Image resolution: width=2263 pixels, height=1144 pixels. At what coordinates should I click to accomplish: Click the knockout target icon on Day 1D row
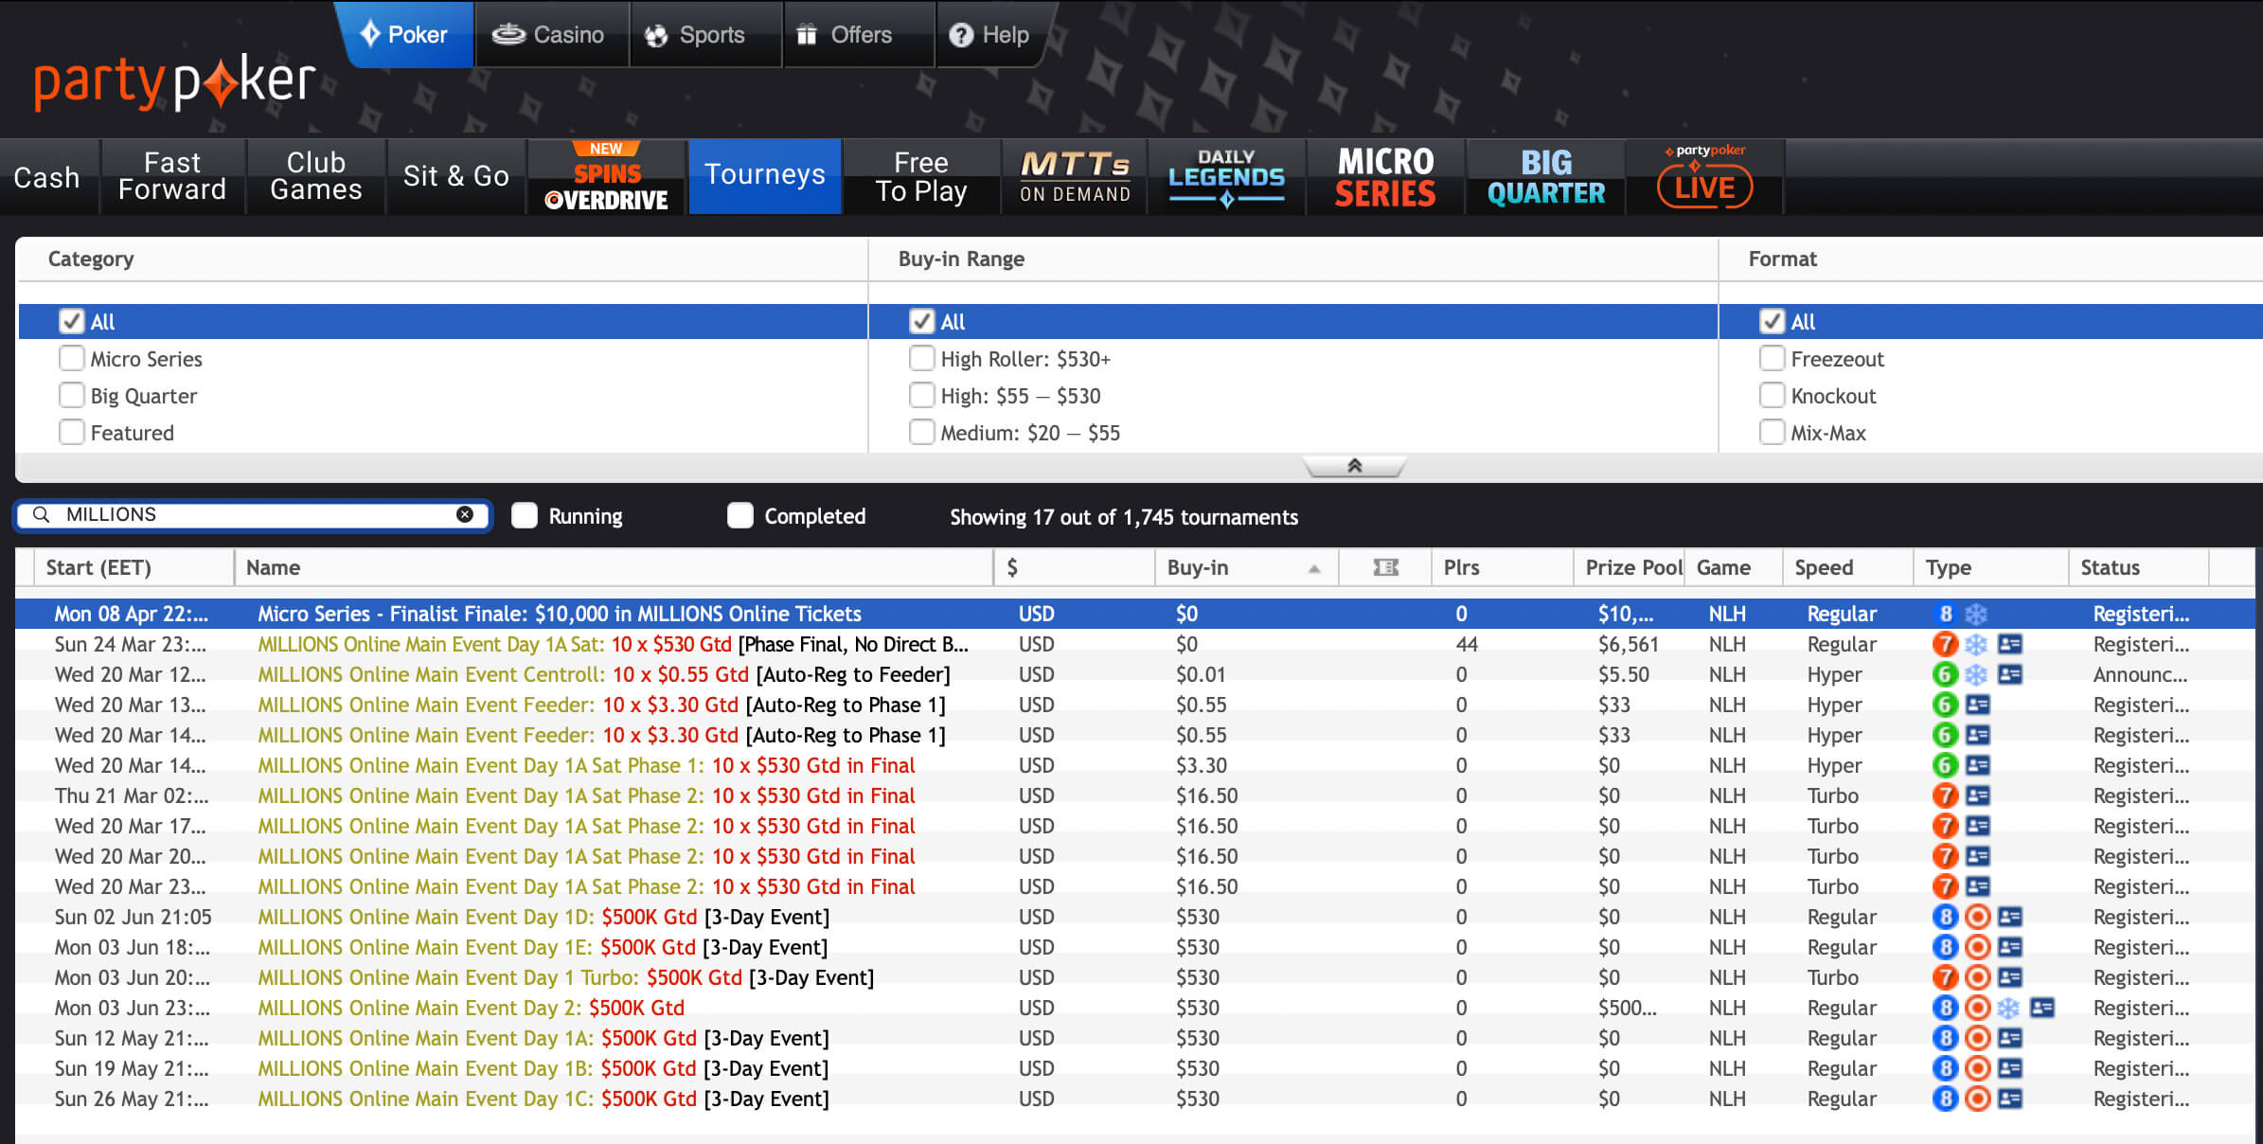pos(1977,917)
